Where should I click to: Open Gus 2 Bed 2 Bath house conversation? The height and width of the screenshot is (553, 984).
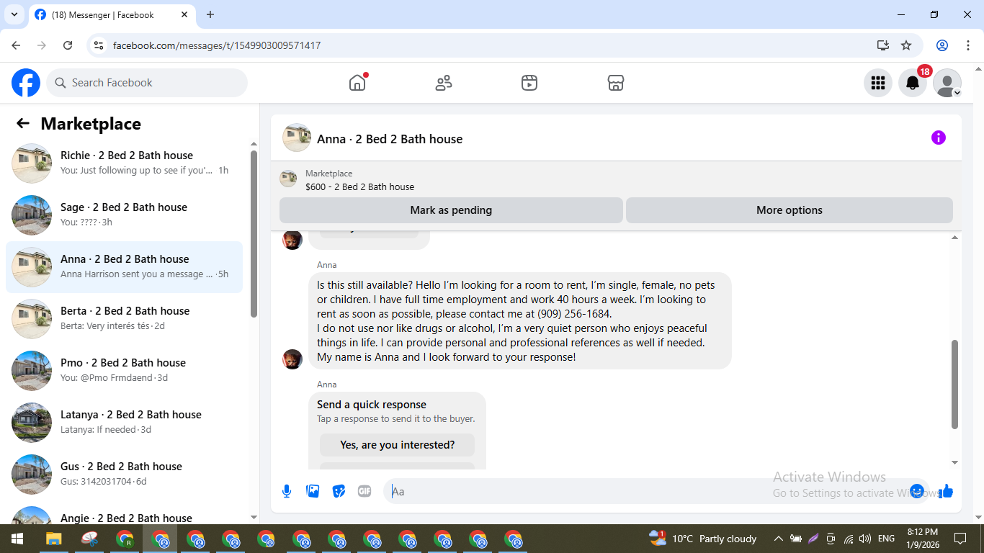(124, 475)
